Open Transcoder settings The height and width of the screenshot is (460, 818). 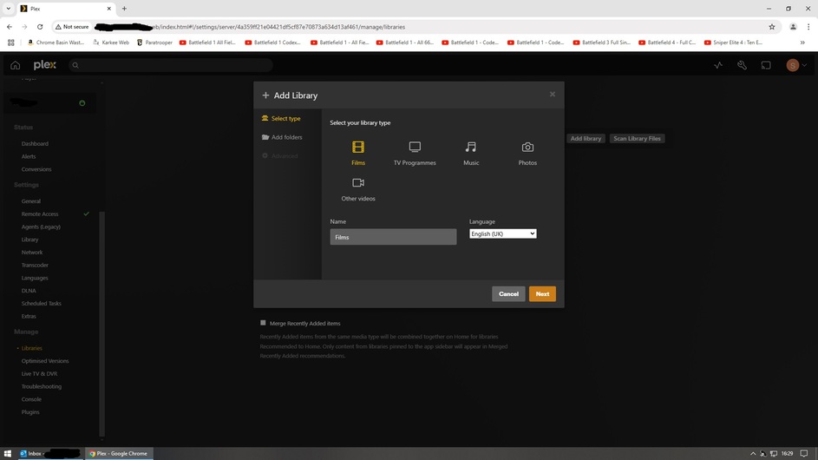(35, 266)
